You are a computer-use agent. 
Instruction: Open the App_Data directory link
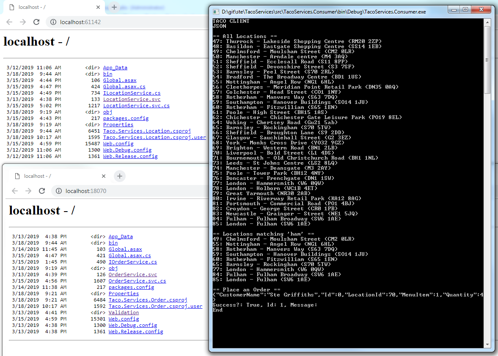[x=115, y=67]
